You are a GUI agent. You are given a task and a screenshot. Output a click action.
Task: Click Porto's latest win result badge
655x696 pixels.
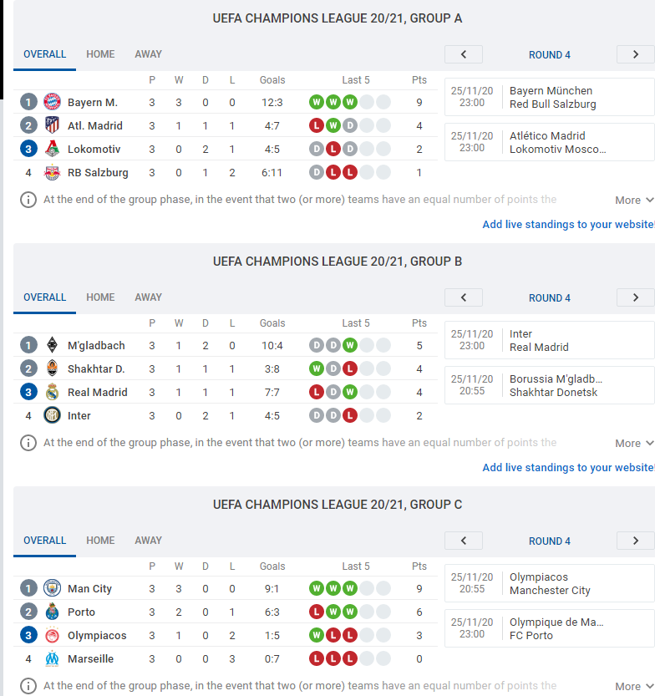tap(349, 612)
